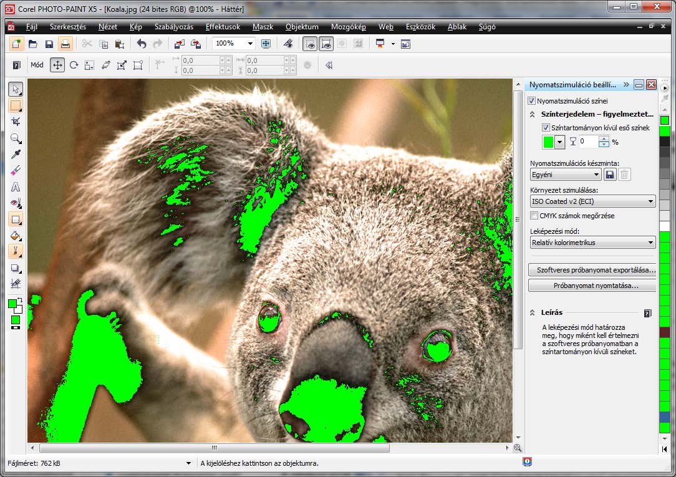The height and width of the screenshot is (477, 676).
Task: Print the image with printer icon
Action: [65, 44]
